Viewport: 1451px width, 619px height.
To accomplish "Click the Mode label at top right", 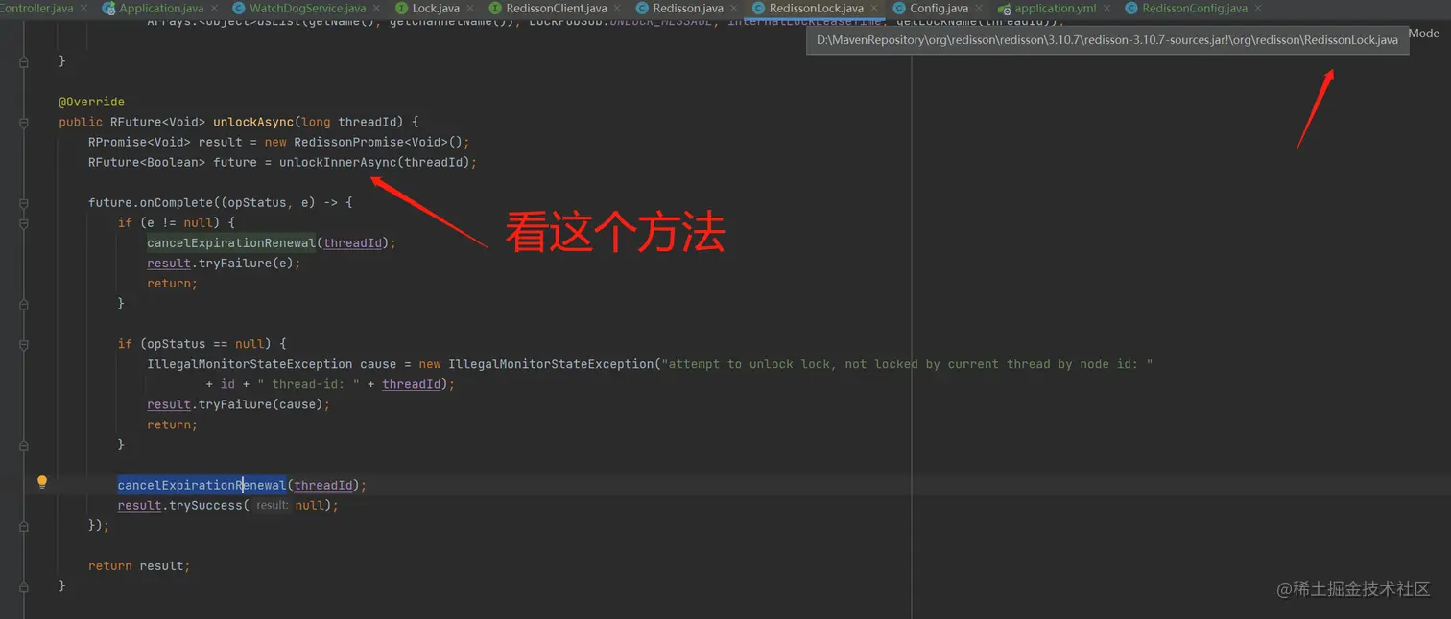I will coord(1423,33).
